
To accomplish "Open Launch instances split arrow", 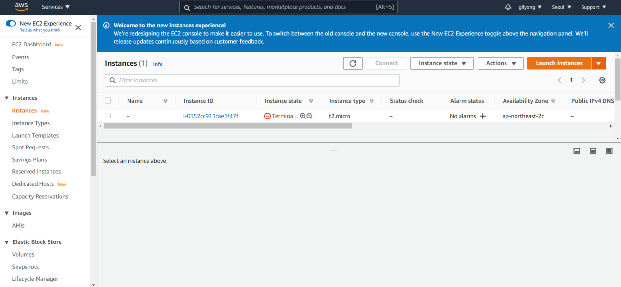I will 599,63.
